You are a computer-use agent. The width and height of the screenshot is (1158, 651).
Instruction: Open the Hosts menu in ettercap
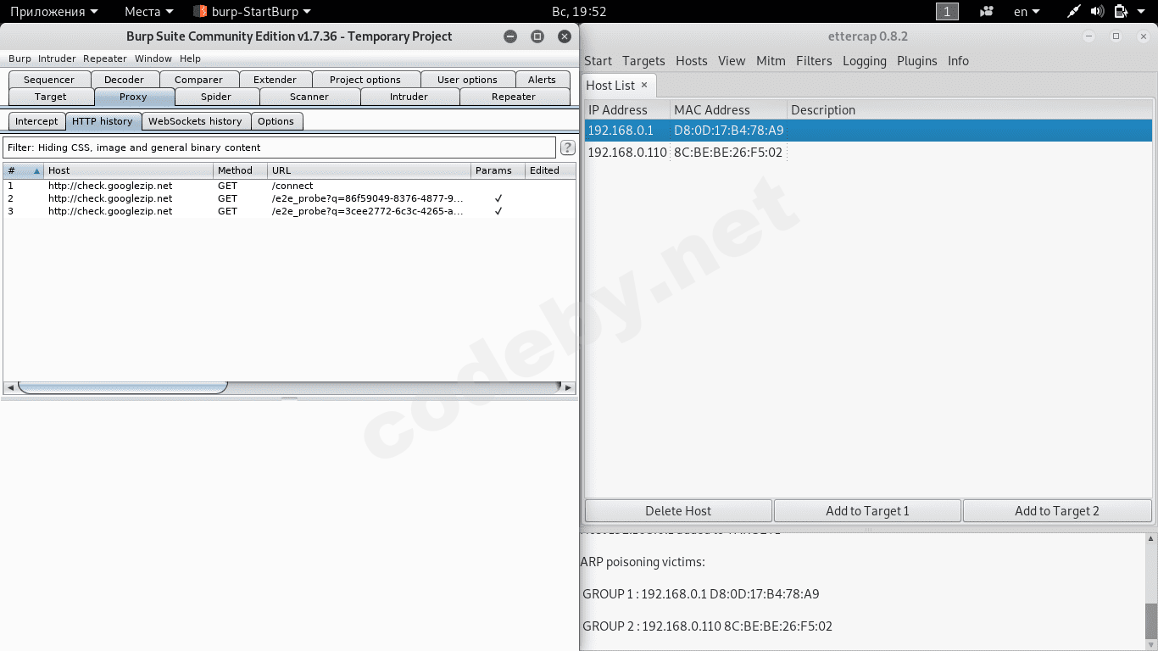coord(692,61)
